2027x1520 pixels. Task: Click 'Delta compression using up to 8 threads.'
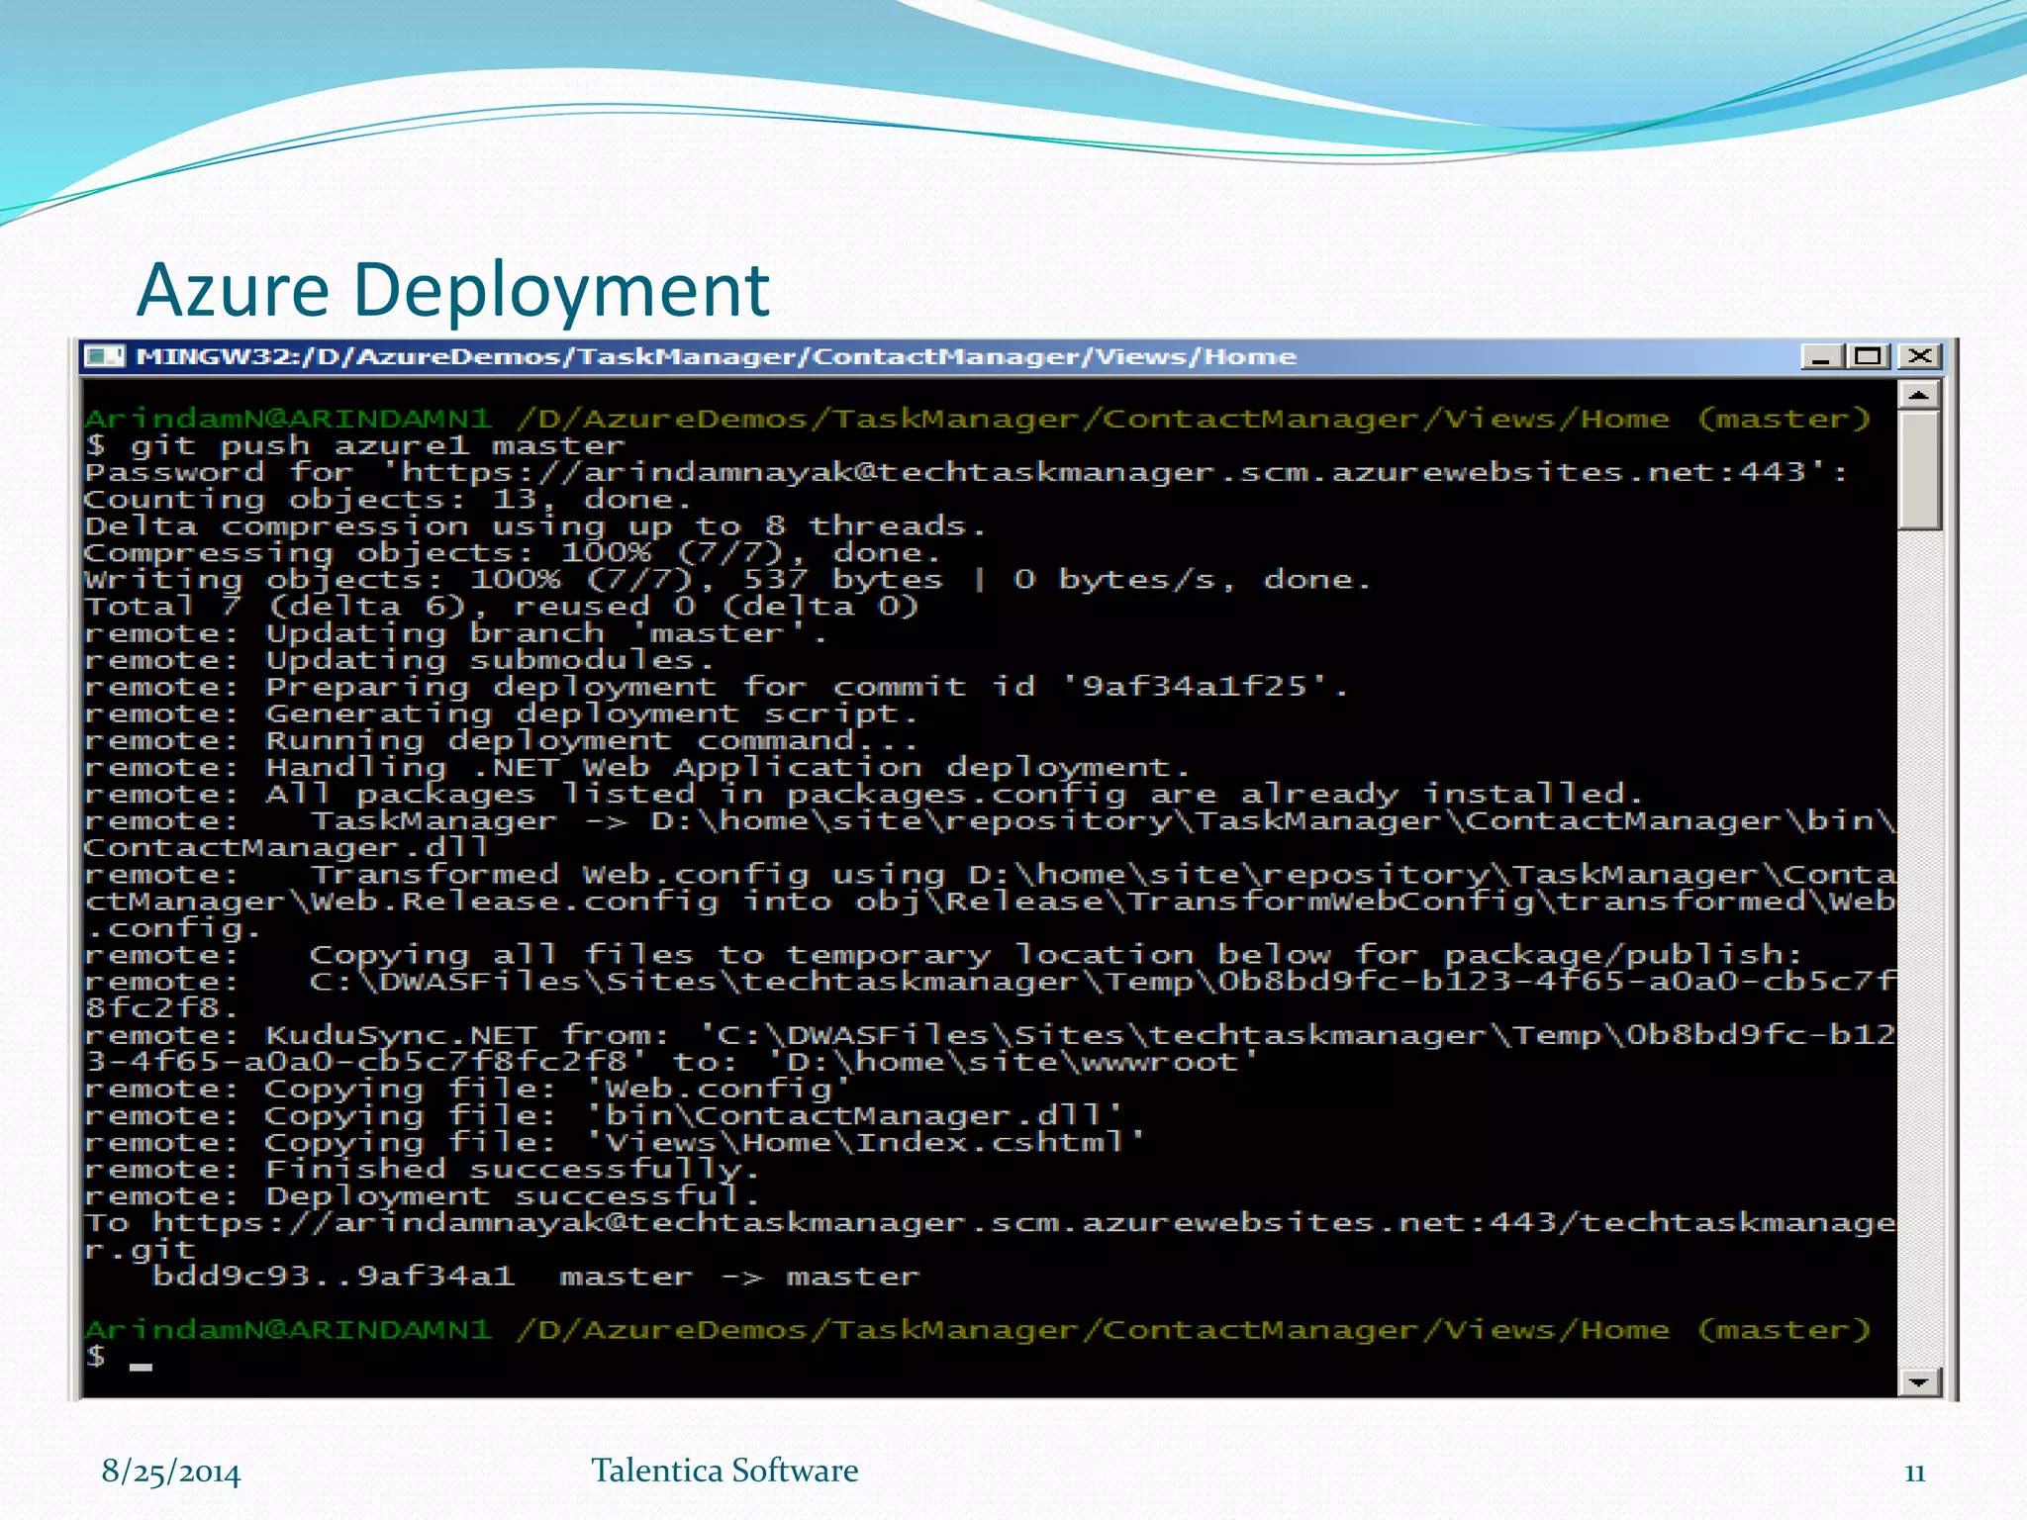535,526
